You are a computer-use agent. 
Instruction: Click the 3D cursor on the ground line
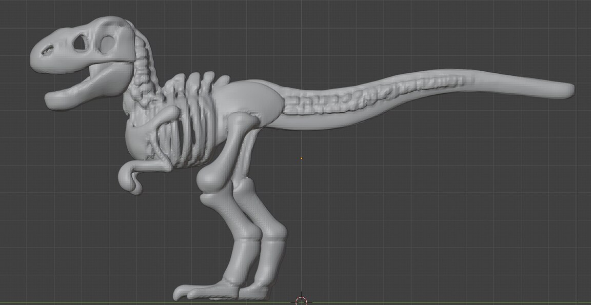pyautogui.click(x=301, y=300)
